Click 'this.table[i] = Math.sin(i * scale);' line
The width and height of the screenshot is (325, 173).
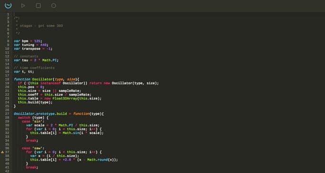point(67,133)
